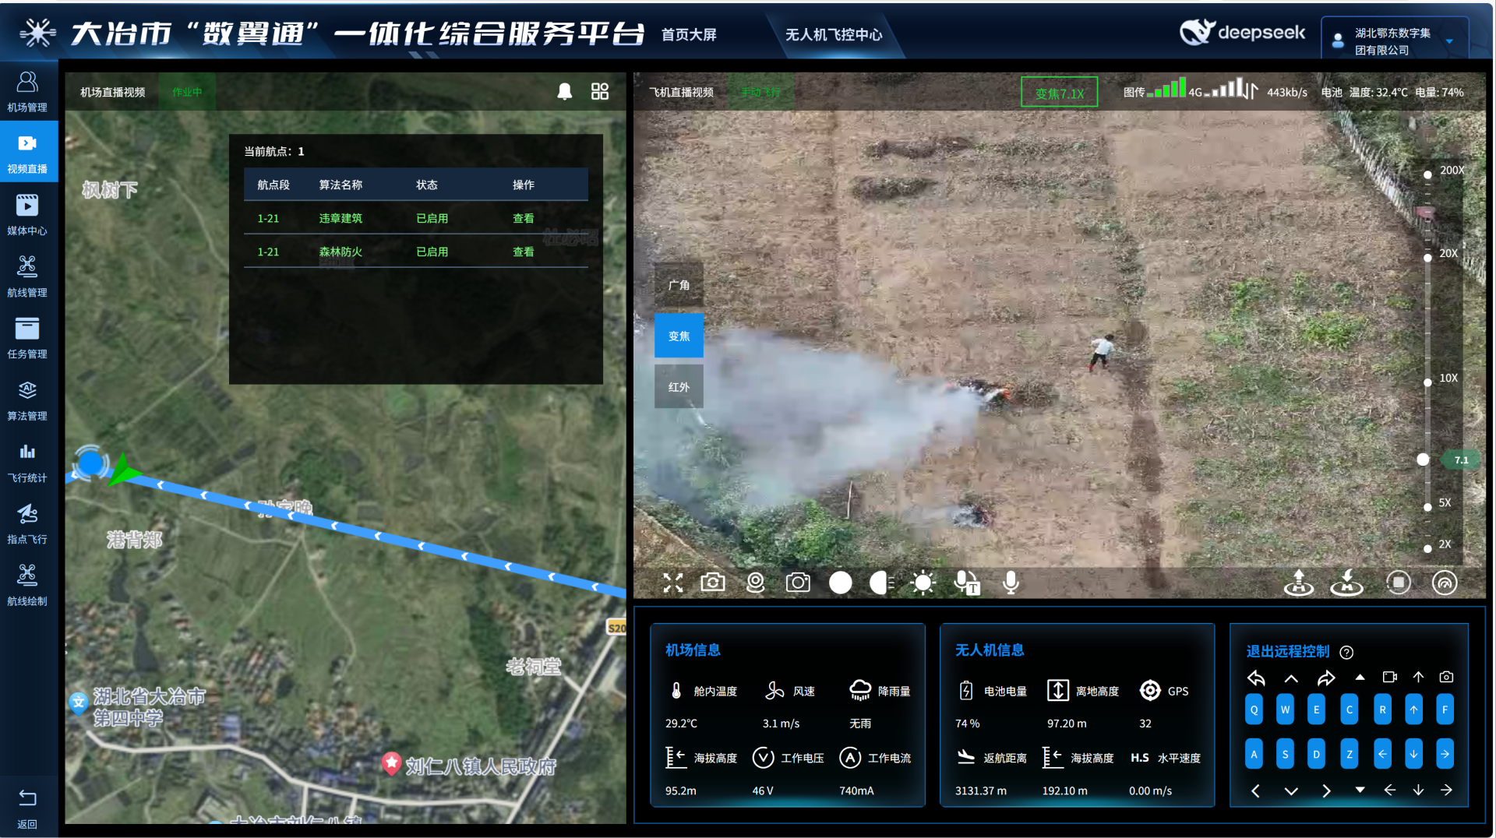Set zoom slider to the 20X mark
The height and width of the screenshot is (838, 1496).
point(1427,257)
